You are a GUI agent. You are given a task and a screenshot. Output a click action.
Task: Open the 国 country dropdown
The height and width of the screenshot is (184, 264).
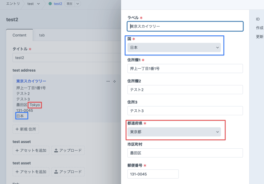(174, 48)
